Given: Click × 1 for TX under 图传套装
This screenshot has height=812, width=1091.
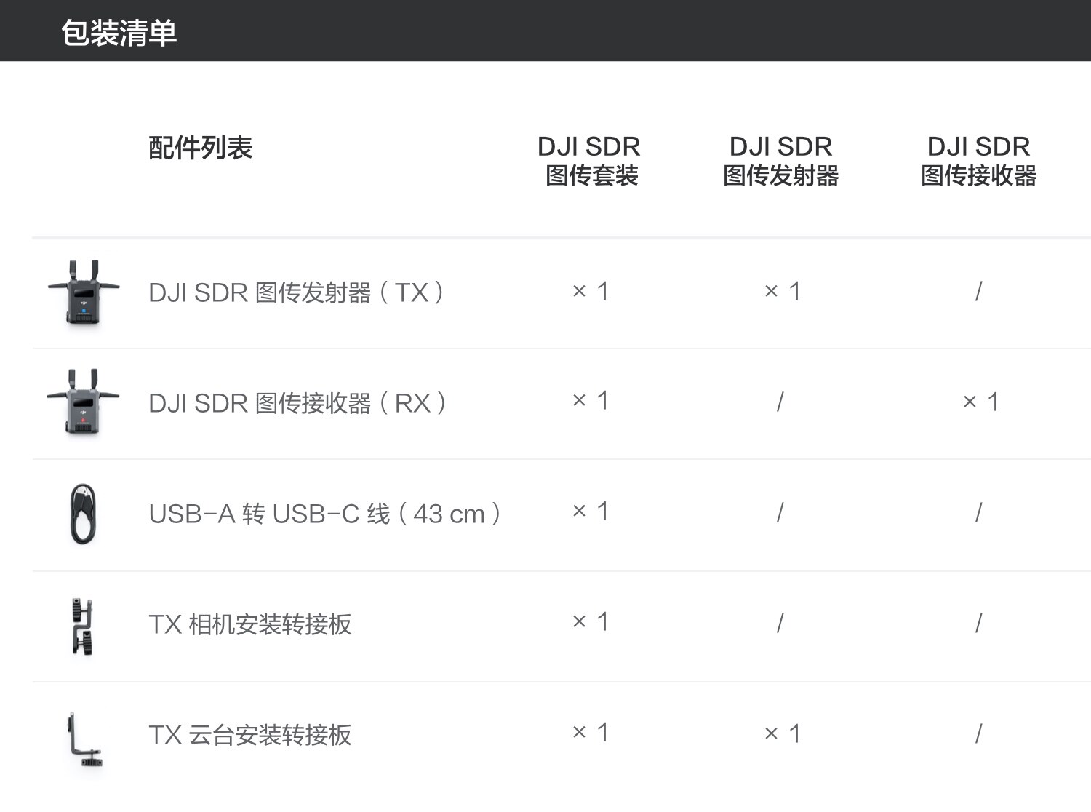Looking at the screenshot, I should (590, 292).
